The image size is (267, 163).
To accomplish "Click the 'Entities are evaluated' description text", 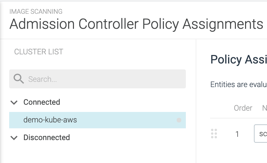I will [x=238, y=84].
